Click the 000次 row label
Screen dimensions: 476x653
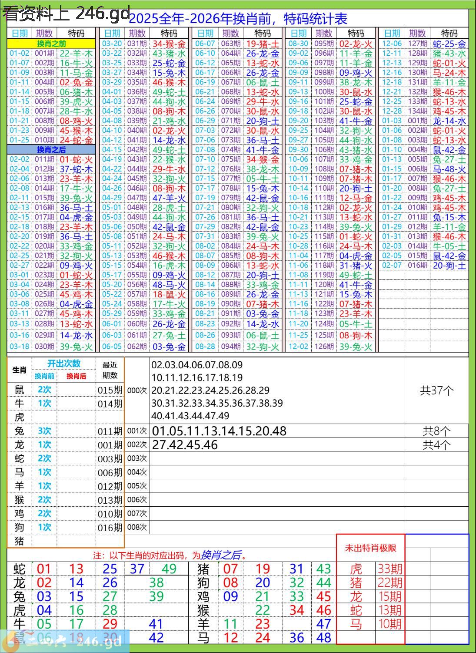pyautogui.click(x=137, y=390)
